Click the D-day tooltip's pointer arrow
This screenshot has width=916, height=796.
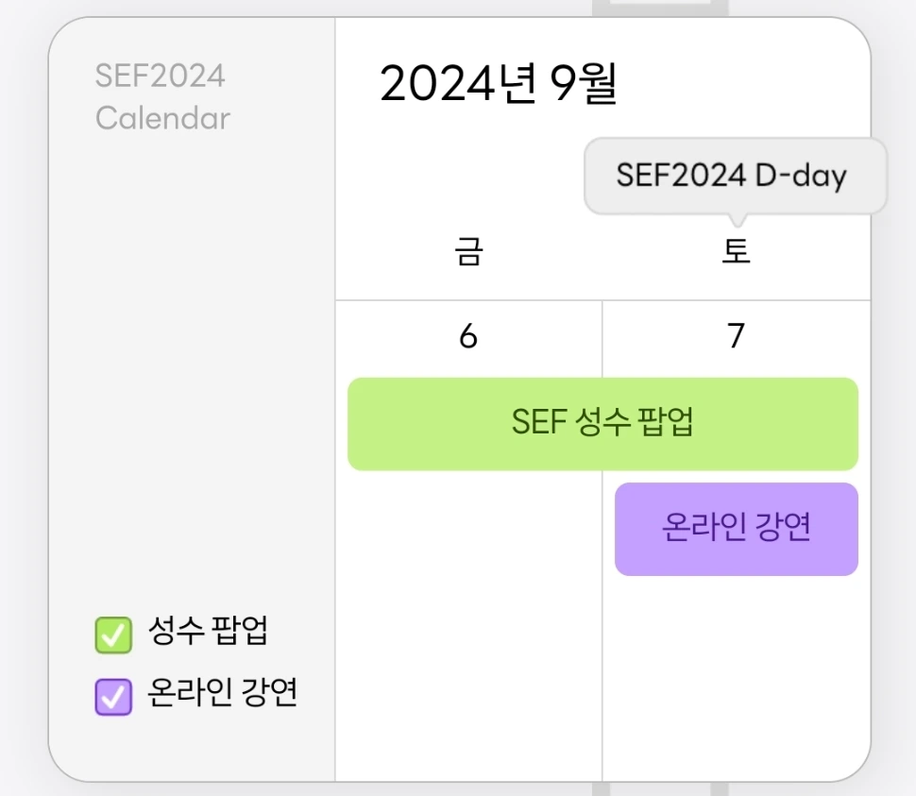[736, 221]
